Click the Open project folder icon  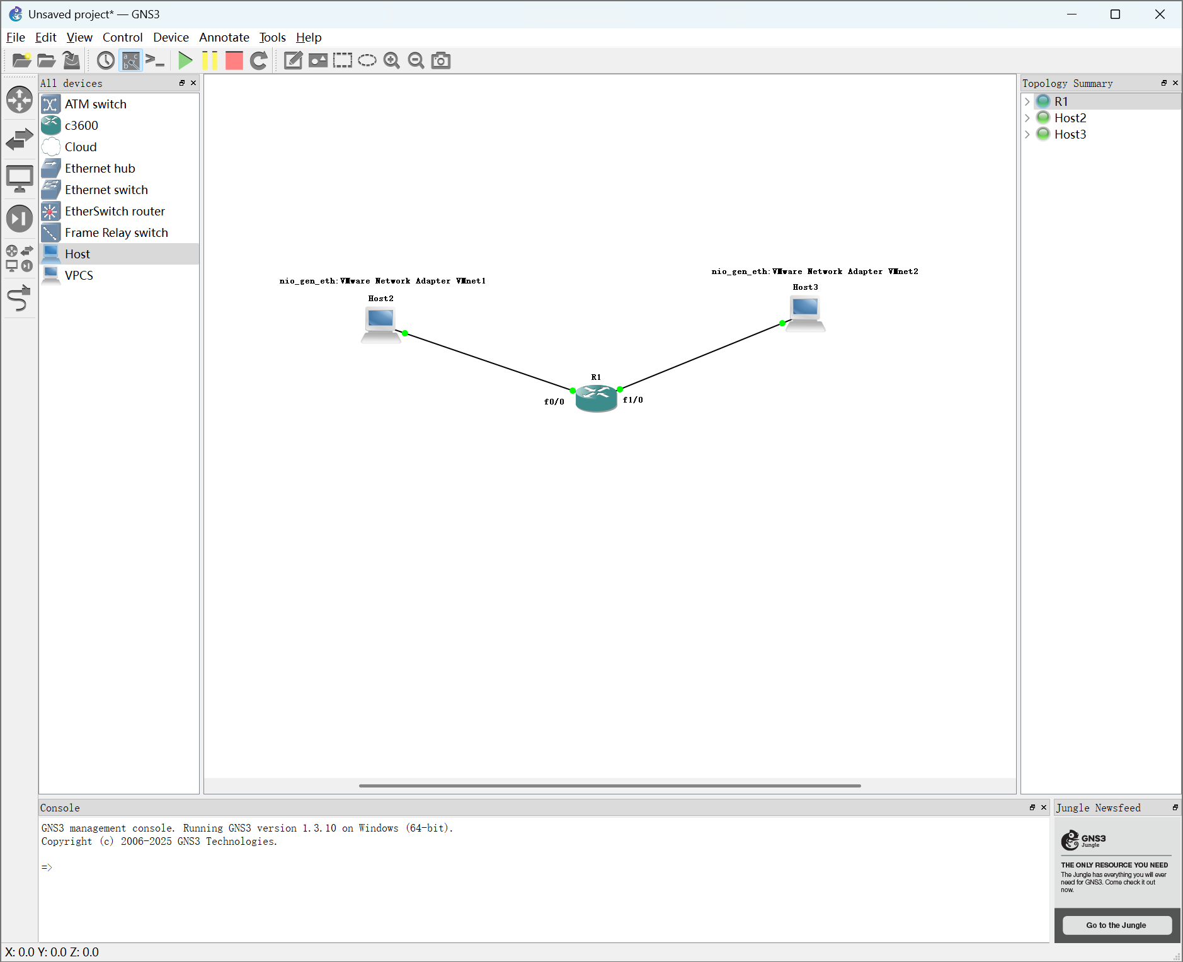46,60
